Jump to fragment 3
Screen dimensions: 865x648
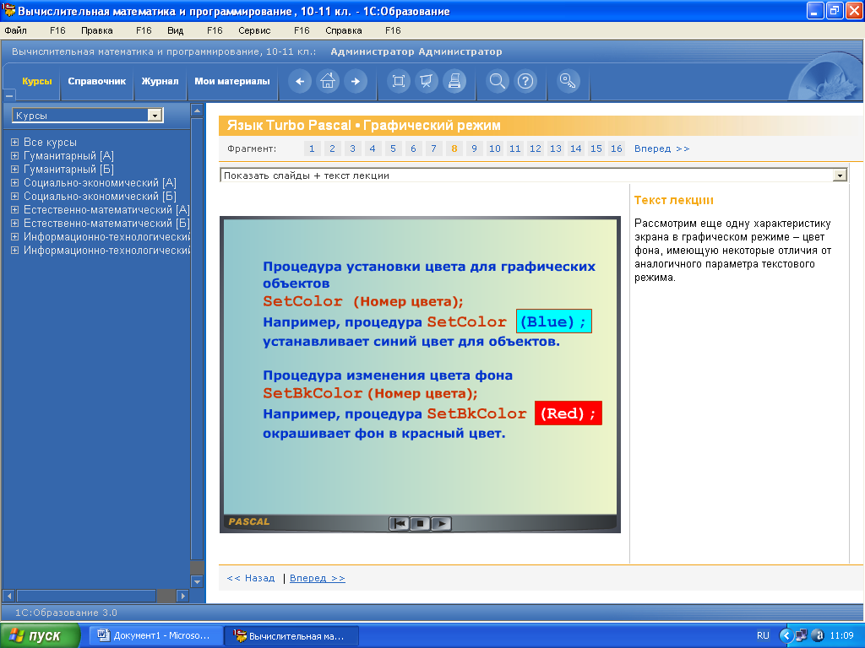352,148
